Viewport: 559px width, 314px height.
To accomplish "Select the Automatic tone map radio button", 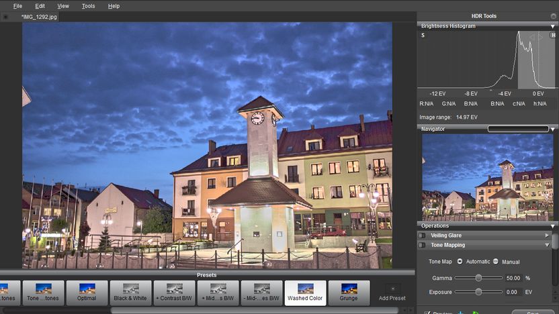I will (x=460, y=261).
